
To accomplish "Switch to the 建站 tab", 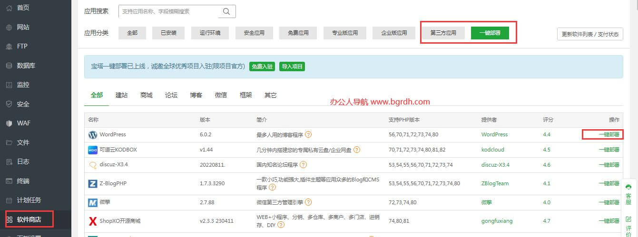I will 122,95.
